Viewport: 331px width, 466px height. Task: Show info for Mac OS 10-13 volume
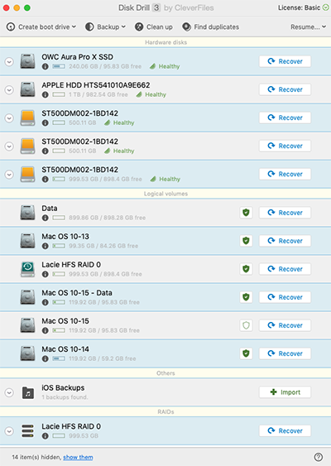[46, 246]
